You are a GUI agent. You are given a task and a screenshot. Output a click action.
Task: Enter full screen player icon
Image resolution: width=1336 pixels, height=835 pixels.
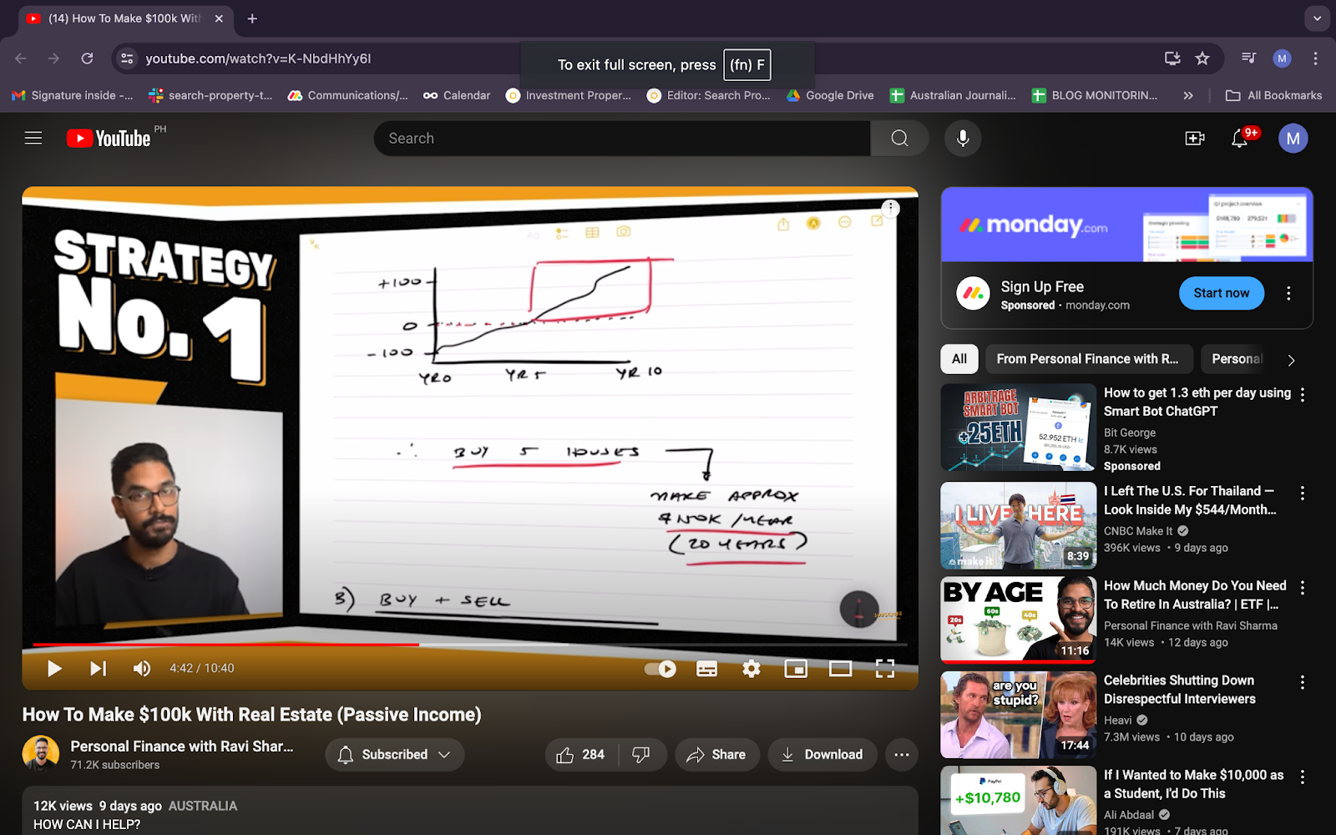click(x=885, y=668)
